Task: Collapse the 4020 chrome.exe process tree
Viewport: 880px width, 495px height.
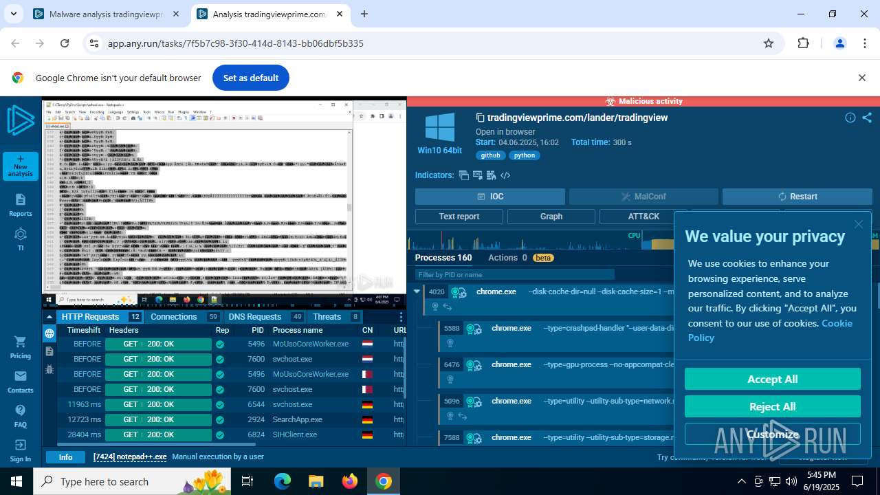Action: pos(417,291)
